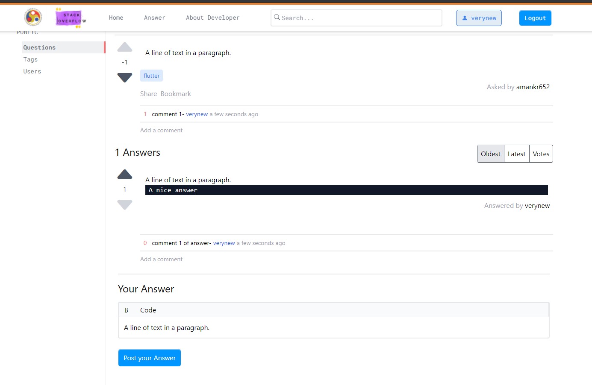The width and height of the screenshot is (592, 385).
Task: Toggle Code formatting in answer editor
Action: click(x=148, y=310)
